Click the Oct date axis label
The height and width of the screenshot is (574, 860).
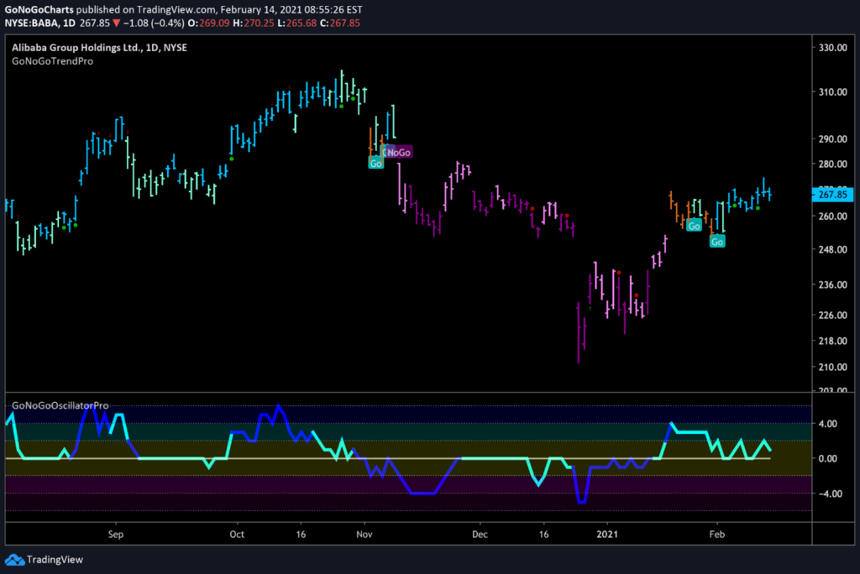pos(237,534)
